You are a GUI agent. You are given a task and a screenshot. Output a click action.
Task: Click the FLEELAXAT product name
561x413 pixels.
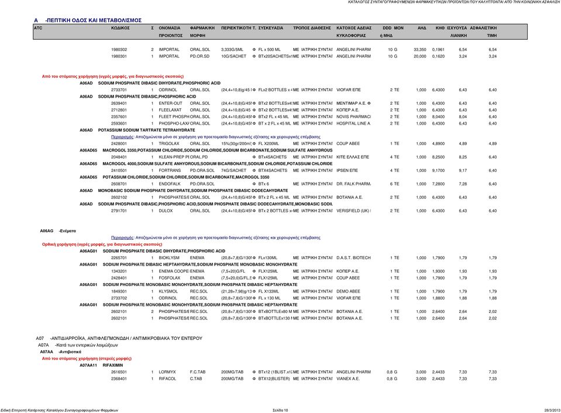170,110
